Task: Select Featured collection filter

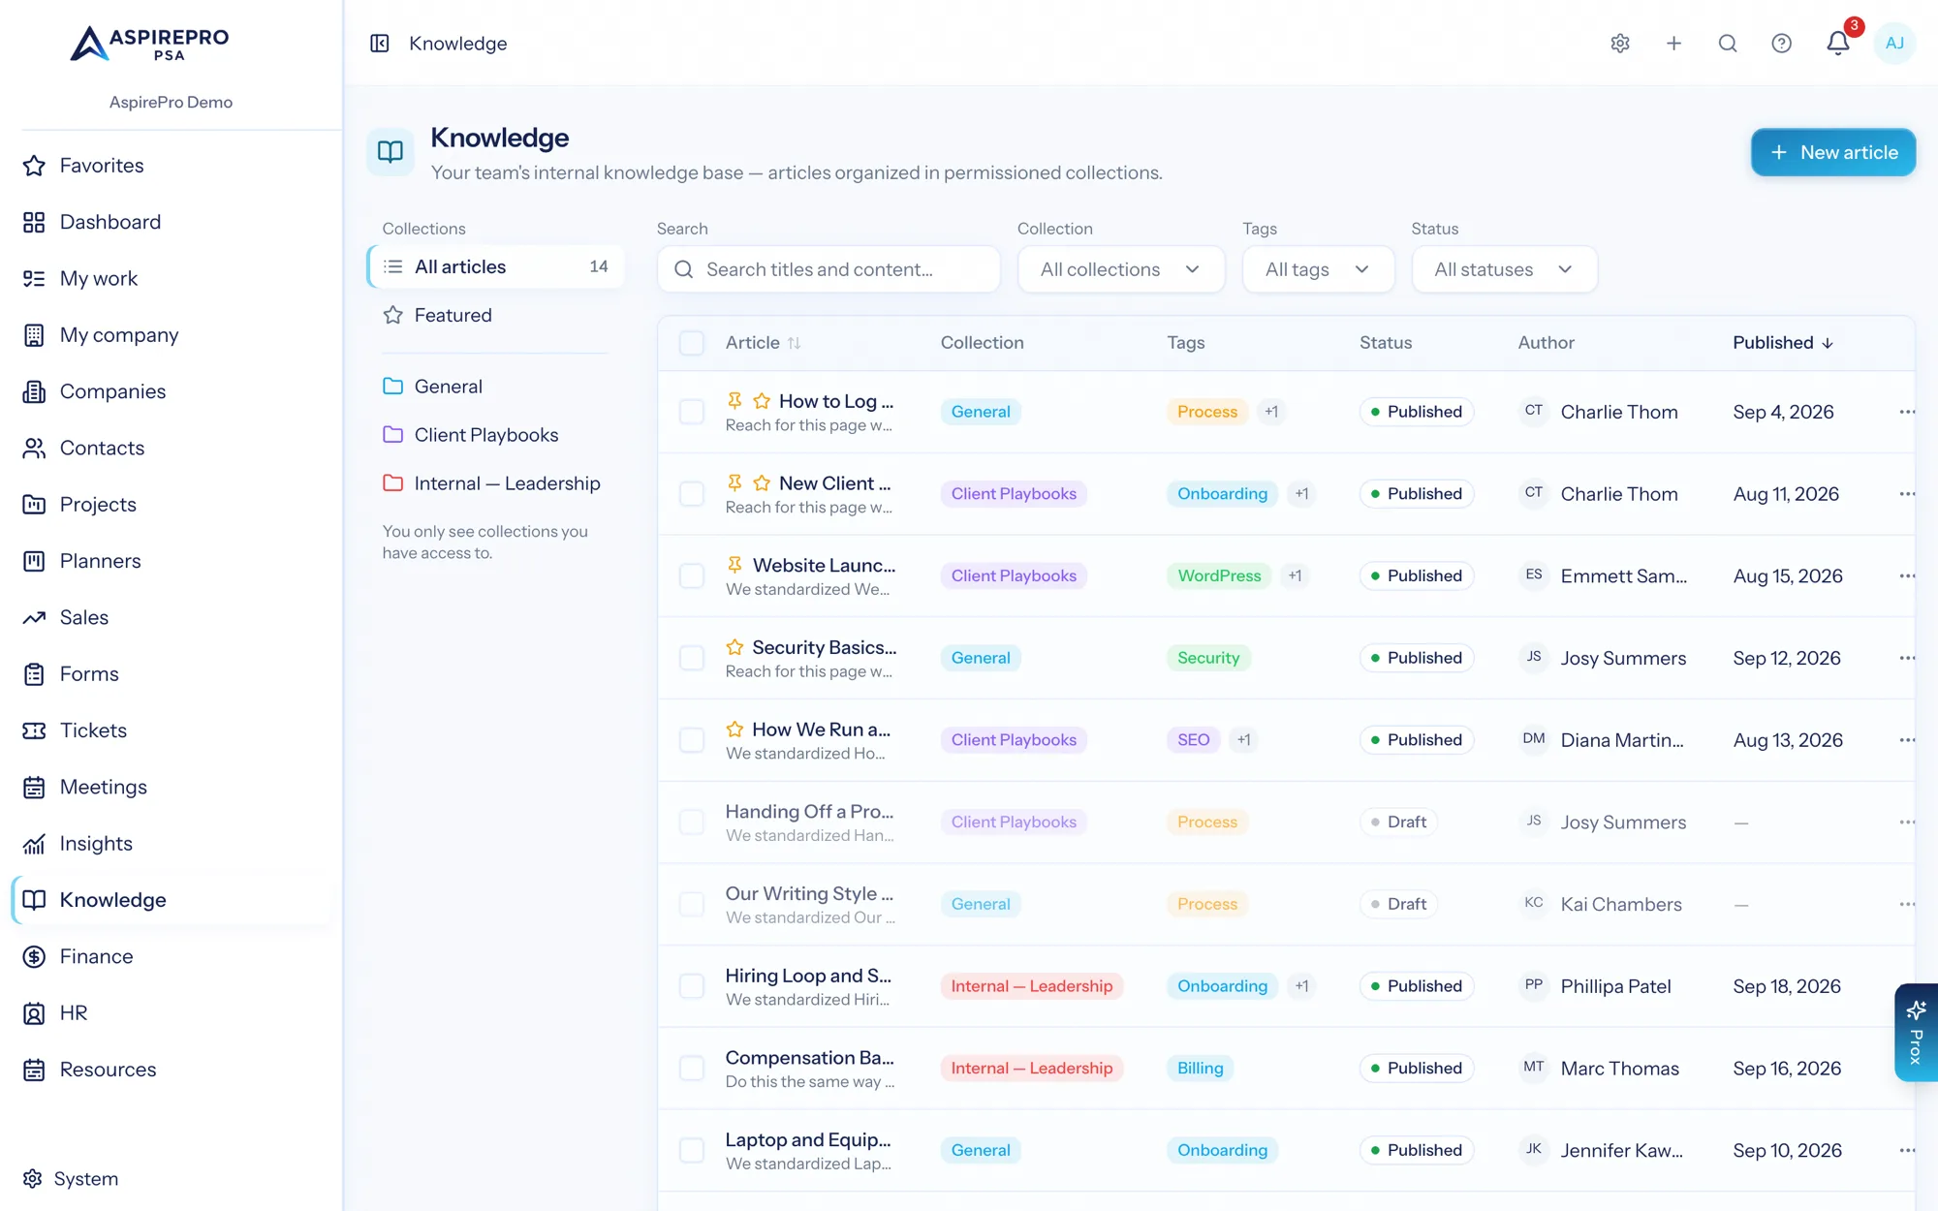Action: point(495,315)
